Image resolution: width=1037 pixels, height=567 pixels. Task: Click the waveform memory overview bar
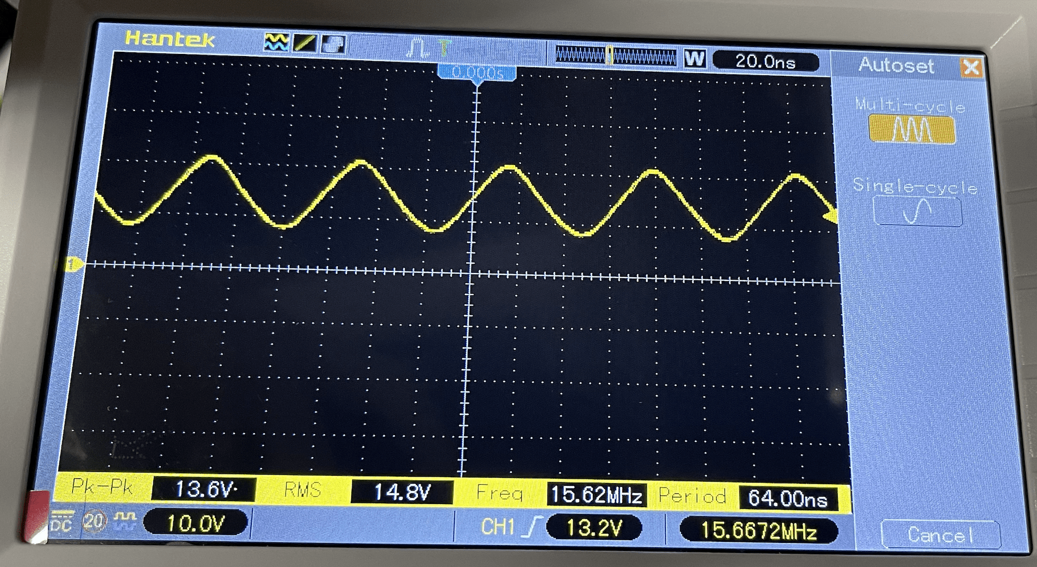click(x=616, y=56)
